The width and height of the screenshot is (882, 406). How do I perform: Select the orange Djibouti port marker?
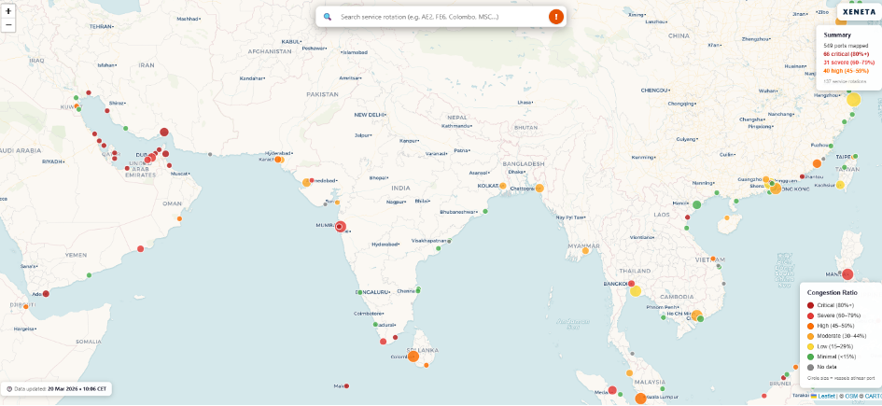26,306
